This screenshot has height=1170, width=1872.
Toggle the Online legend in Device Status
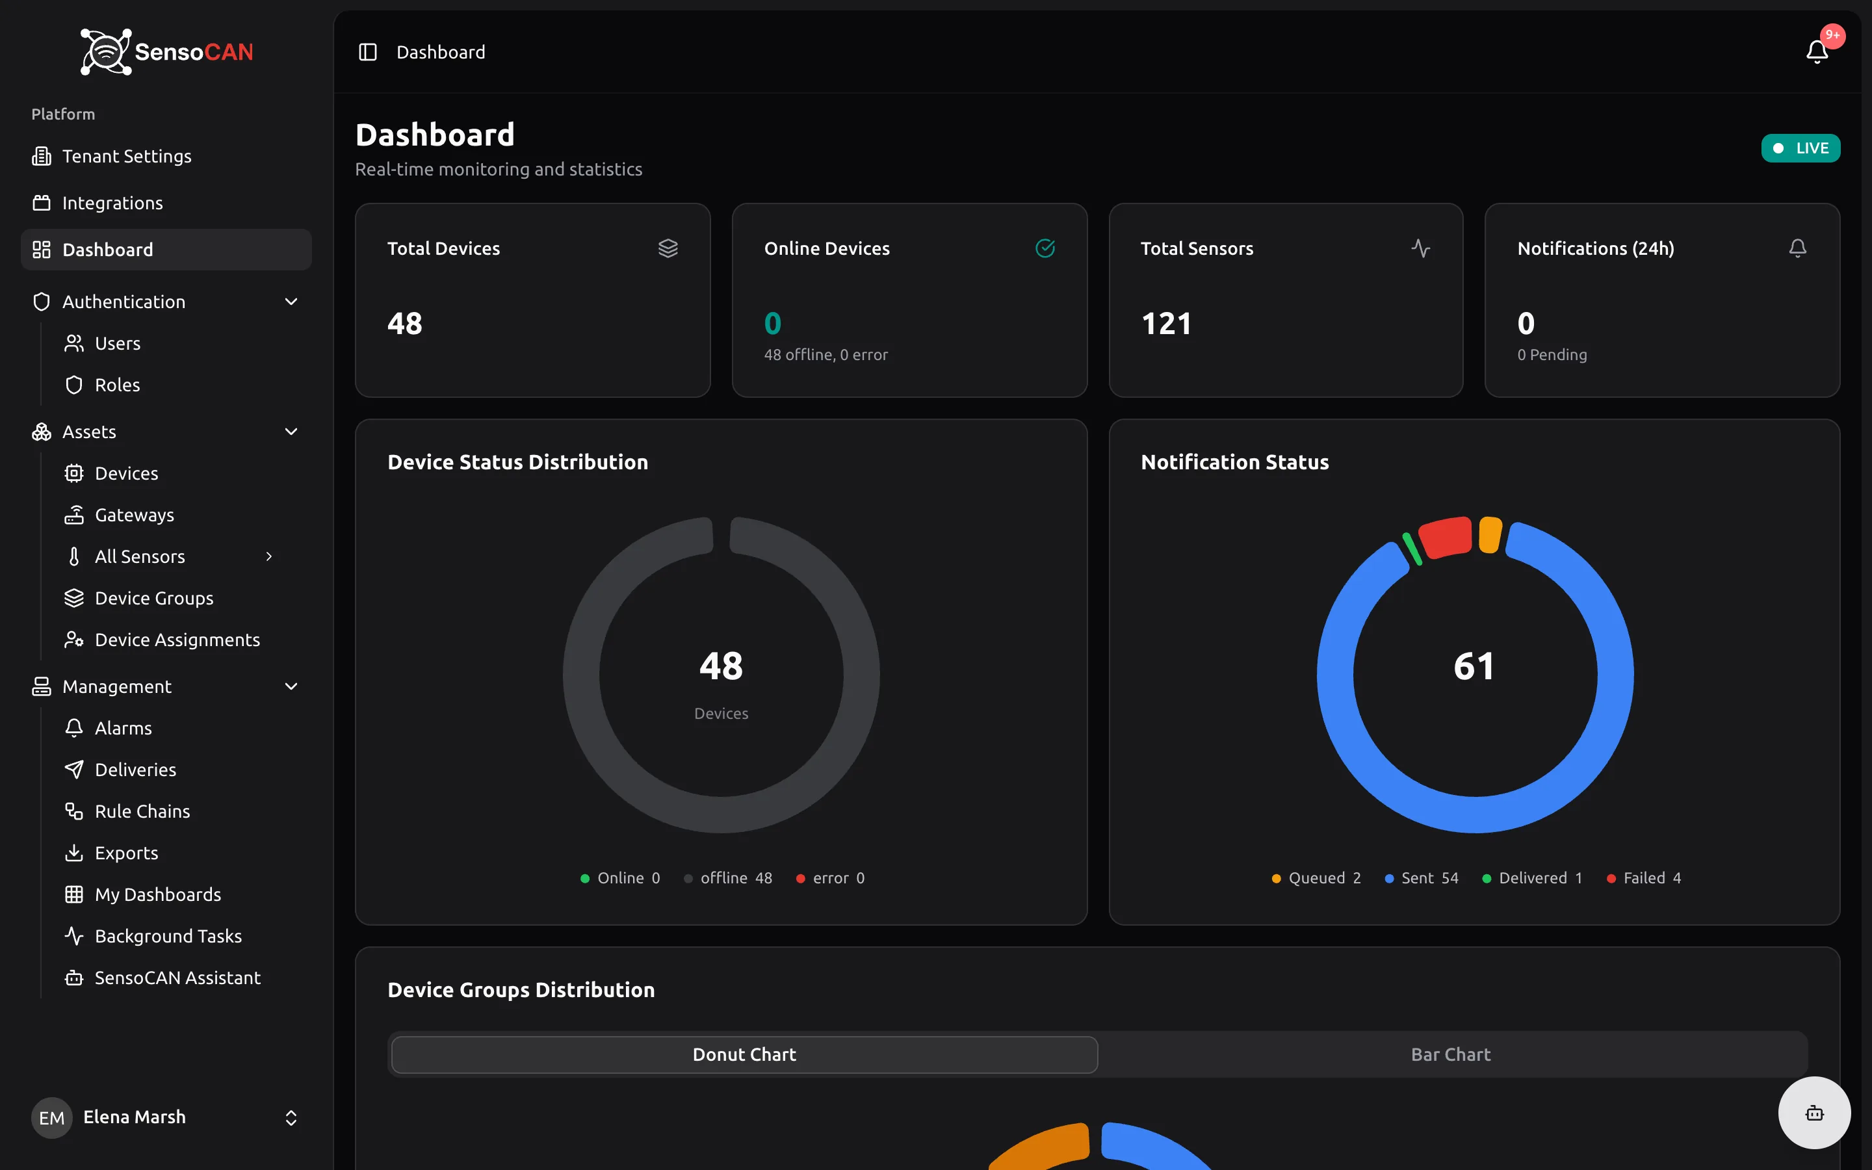click(620, 878)
